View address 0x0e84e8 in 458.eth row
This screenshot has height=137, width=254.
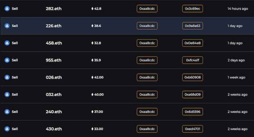pyautogui.click(x=193, y=43)
